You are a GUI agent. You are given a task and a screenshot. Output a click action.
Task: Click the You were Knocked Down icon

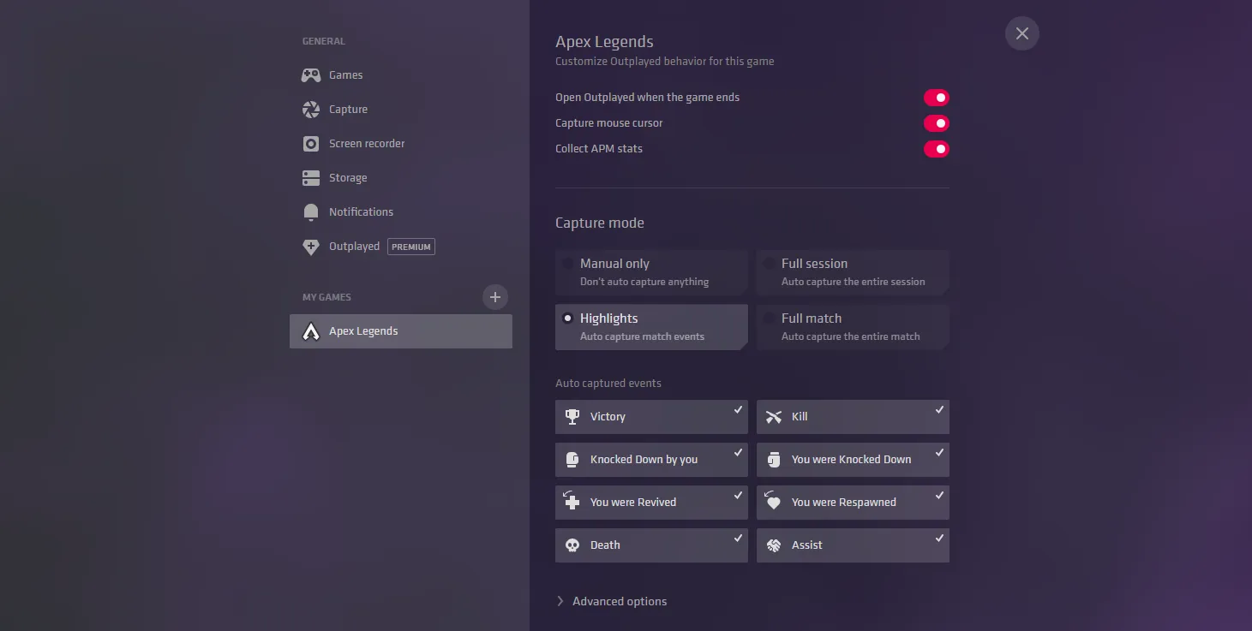coord(774,460)
